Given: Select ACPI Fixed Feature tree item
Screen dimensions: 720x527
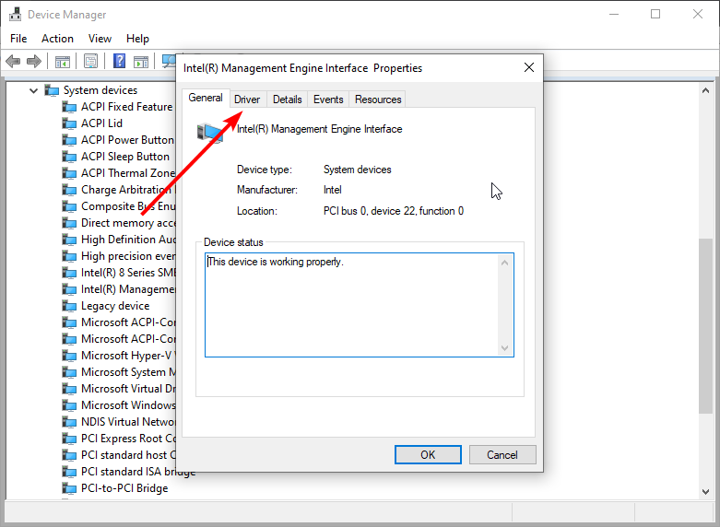Looking at the screenshot, I should (x=126, y=107).
